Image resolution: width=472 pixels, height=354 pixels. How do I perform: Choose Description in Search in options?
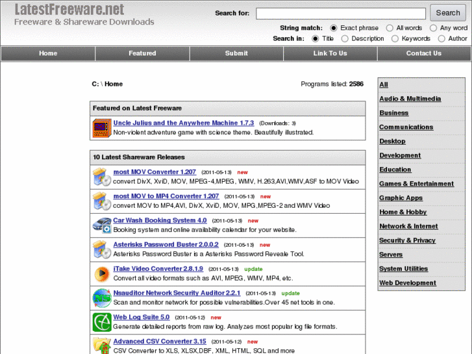345,39
